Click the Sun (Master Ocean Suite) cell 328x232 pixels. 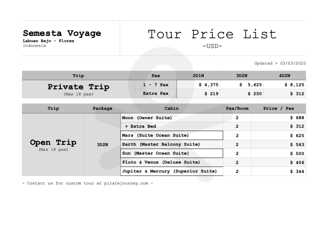pyautogui.click(x=172, y=153)
